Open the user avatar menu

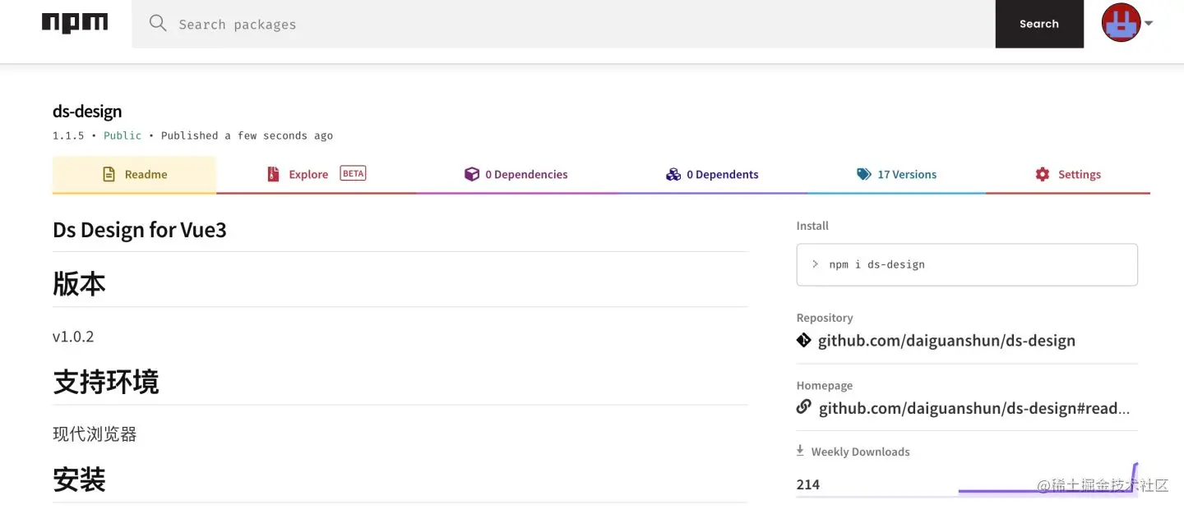[1121, 23]
